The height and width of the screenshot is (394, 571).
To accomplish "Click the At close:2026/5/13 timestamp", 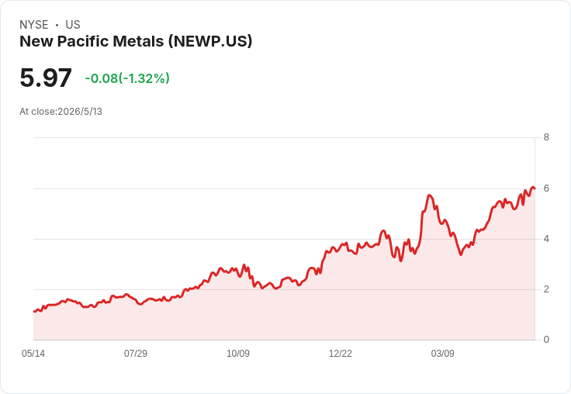I will pos(61,112).
